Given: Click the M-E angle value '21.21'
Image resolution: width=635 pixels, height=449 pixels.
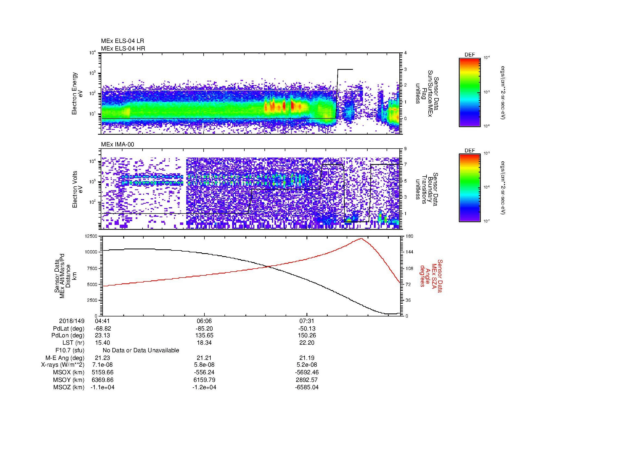Looking at the screenshot, I should click(x=204, y=358).
